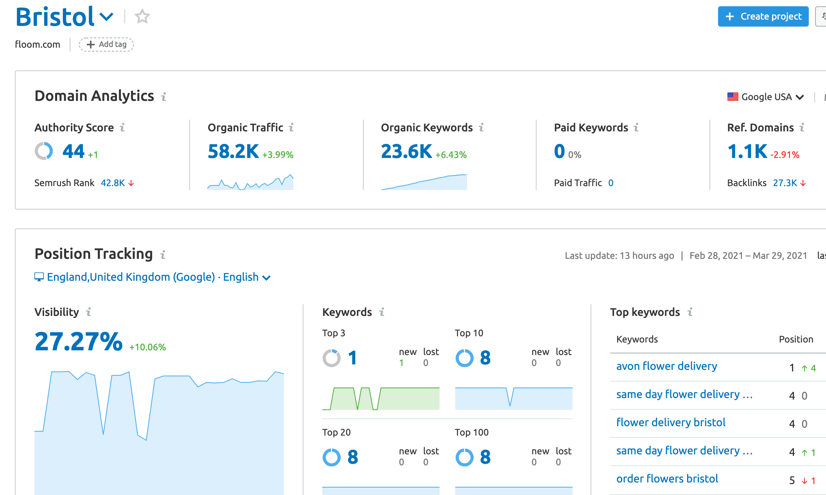This screenshot has height=495, width=826.
Task: Open the avon flower delivery keyword link
Action: point(666,366)
